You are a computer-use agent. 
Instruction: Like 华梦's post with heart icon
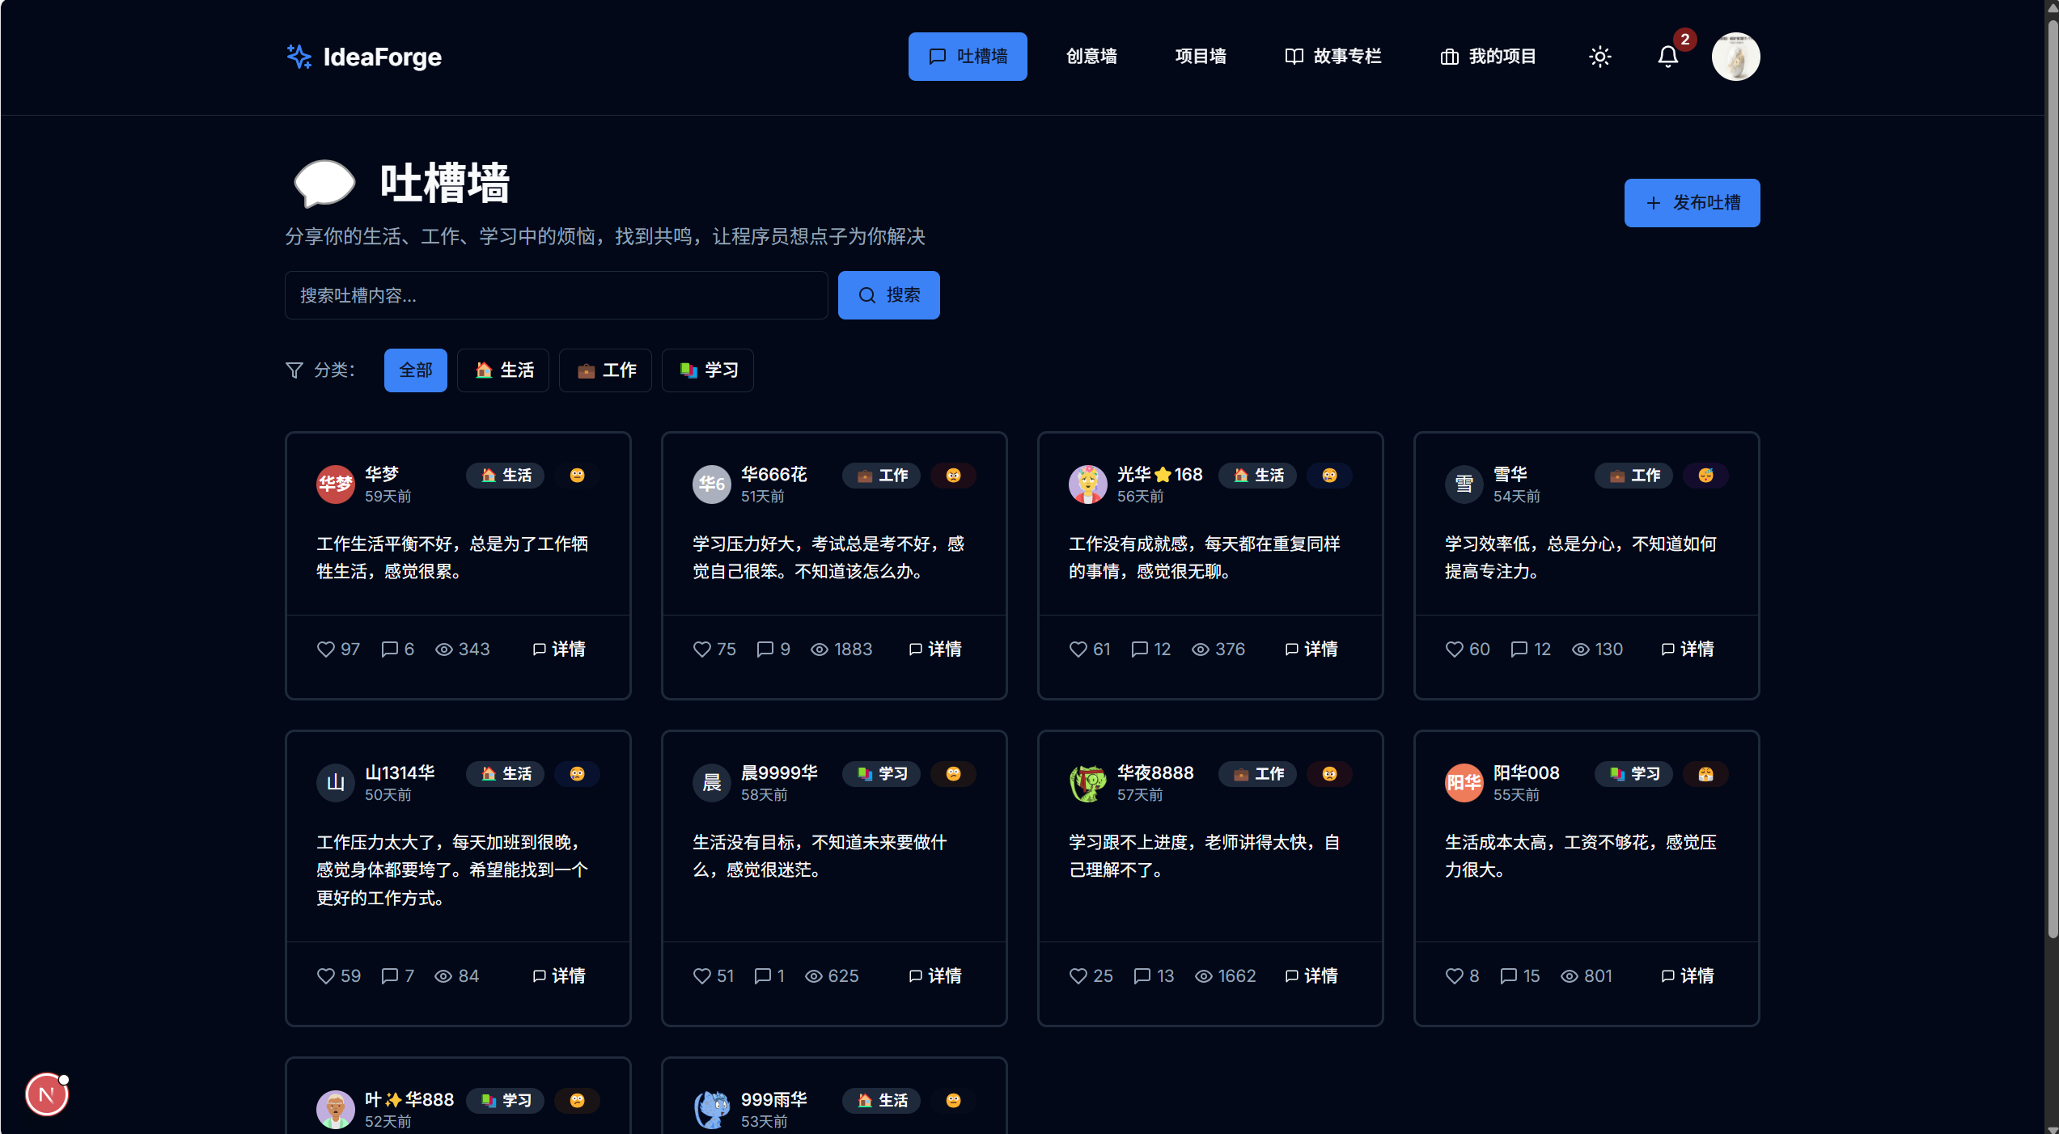click(x=325, y=649)
